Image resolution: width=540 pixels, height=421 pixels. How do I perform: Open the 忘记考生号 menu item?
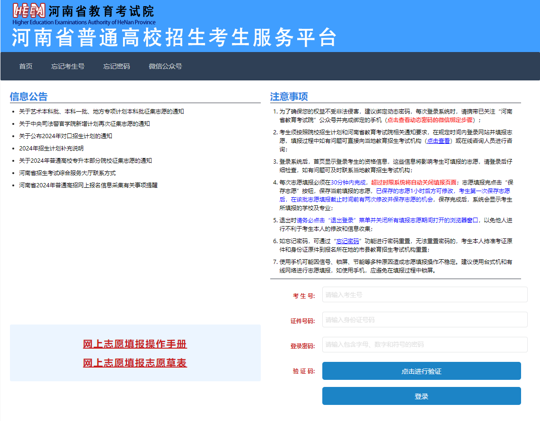point(68,66)
